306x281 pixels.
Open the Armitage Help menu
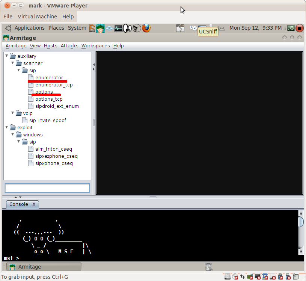(x=119, y=46)
